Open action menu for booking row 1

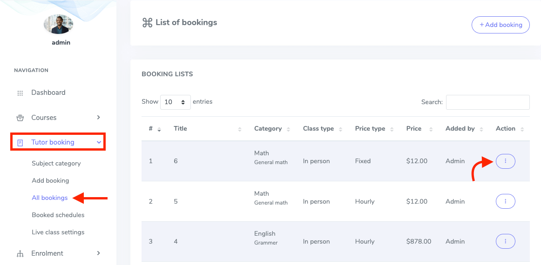(505, 161)
